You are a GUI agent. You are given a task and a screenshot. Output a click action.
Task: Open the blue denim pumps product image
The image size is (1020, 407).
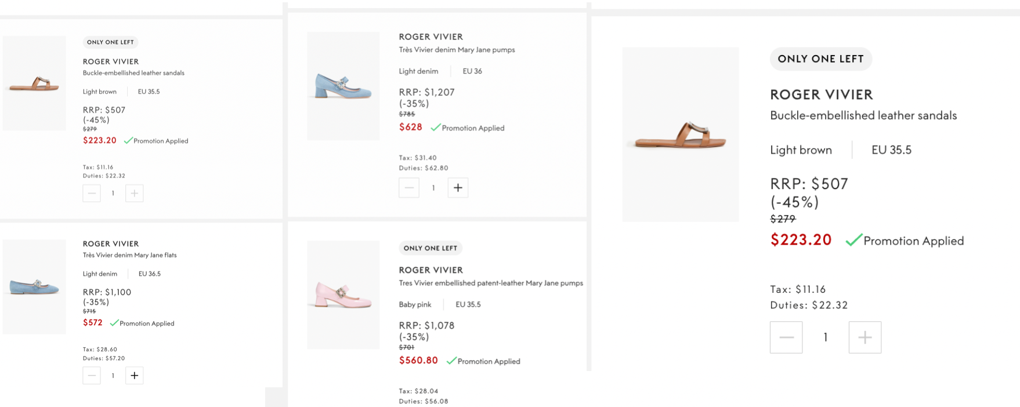[343, 86]
